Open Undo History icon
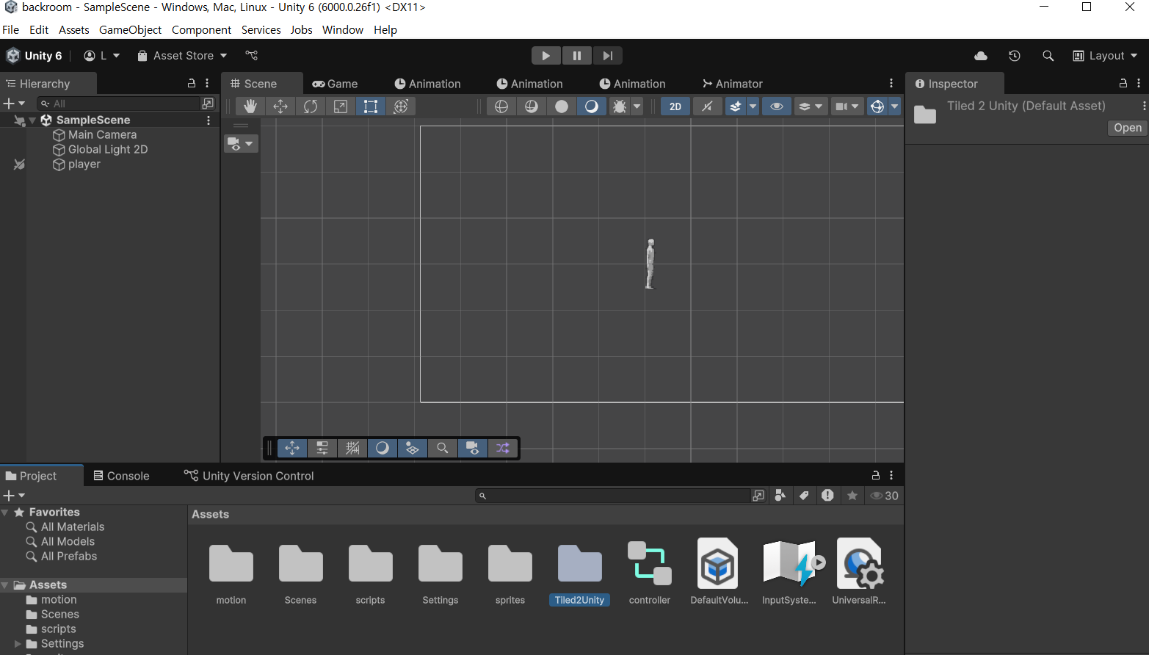This screenshot has width=1149, height=655. [1015, 56]
